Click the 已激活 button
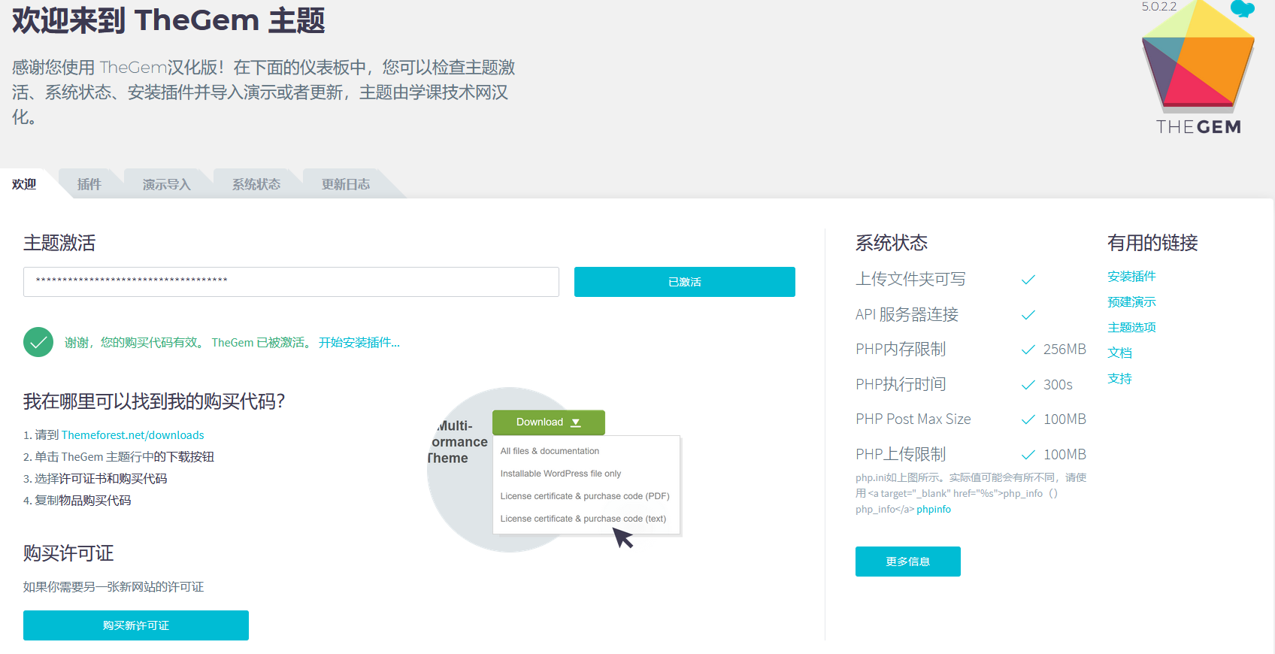The width and height of the screenshot is (1275, 654). (685, 282)
